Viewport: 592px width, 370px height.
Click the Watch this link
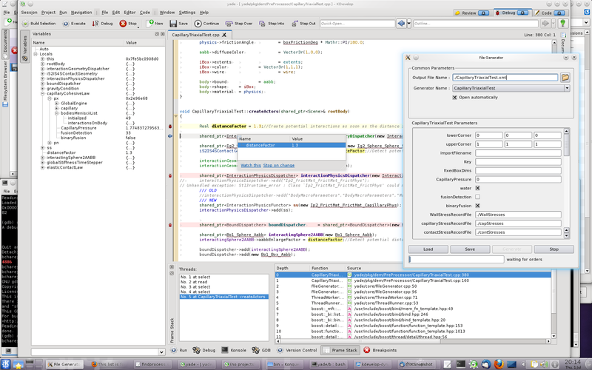251,165
